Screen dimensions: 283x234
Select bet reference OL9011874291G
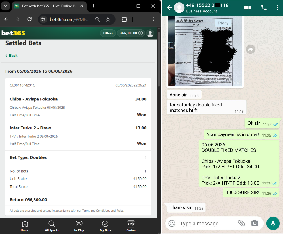tap(22, 85)
